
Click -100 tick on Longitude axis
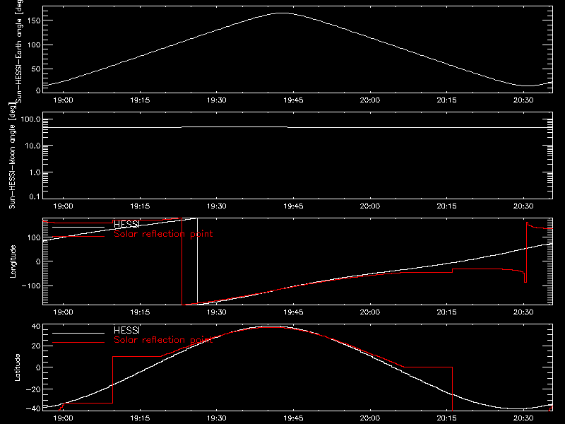click(31, 285)
